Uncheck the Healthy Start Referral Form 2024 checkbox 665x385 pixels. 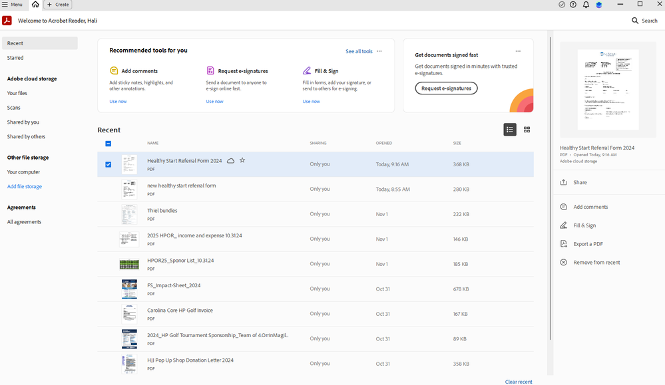pos(108,164)
